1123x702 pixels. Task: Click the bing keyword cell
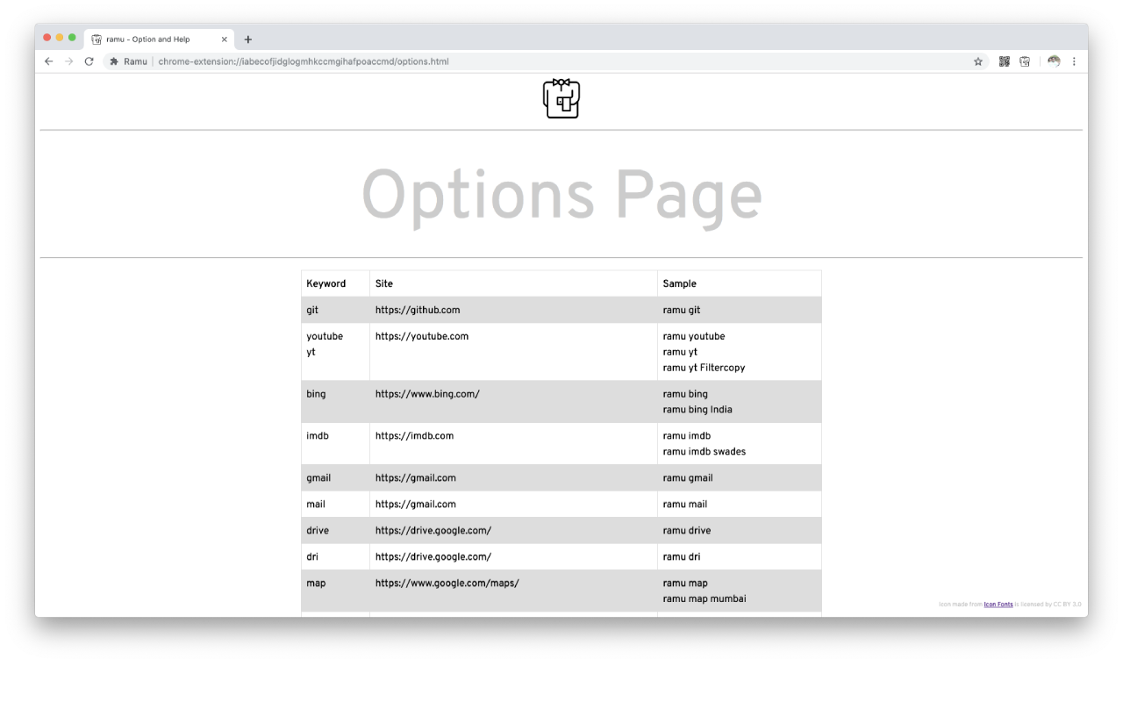click(335, 402)
